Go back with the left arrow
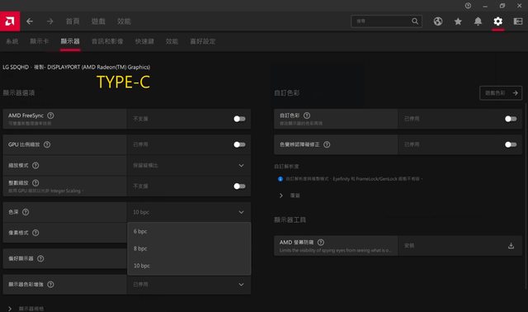The height and width of the screenshot is (312, 528). (30, 21)
